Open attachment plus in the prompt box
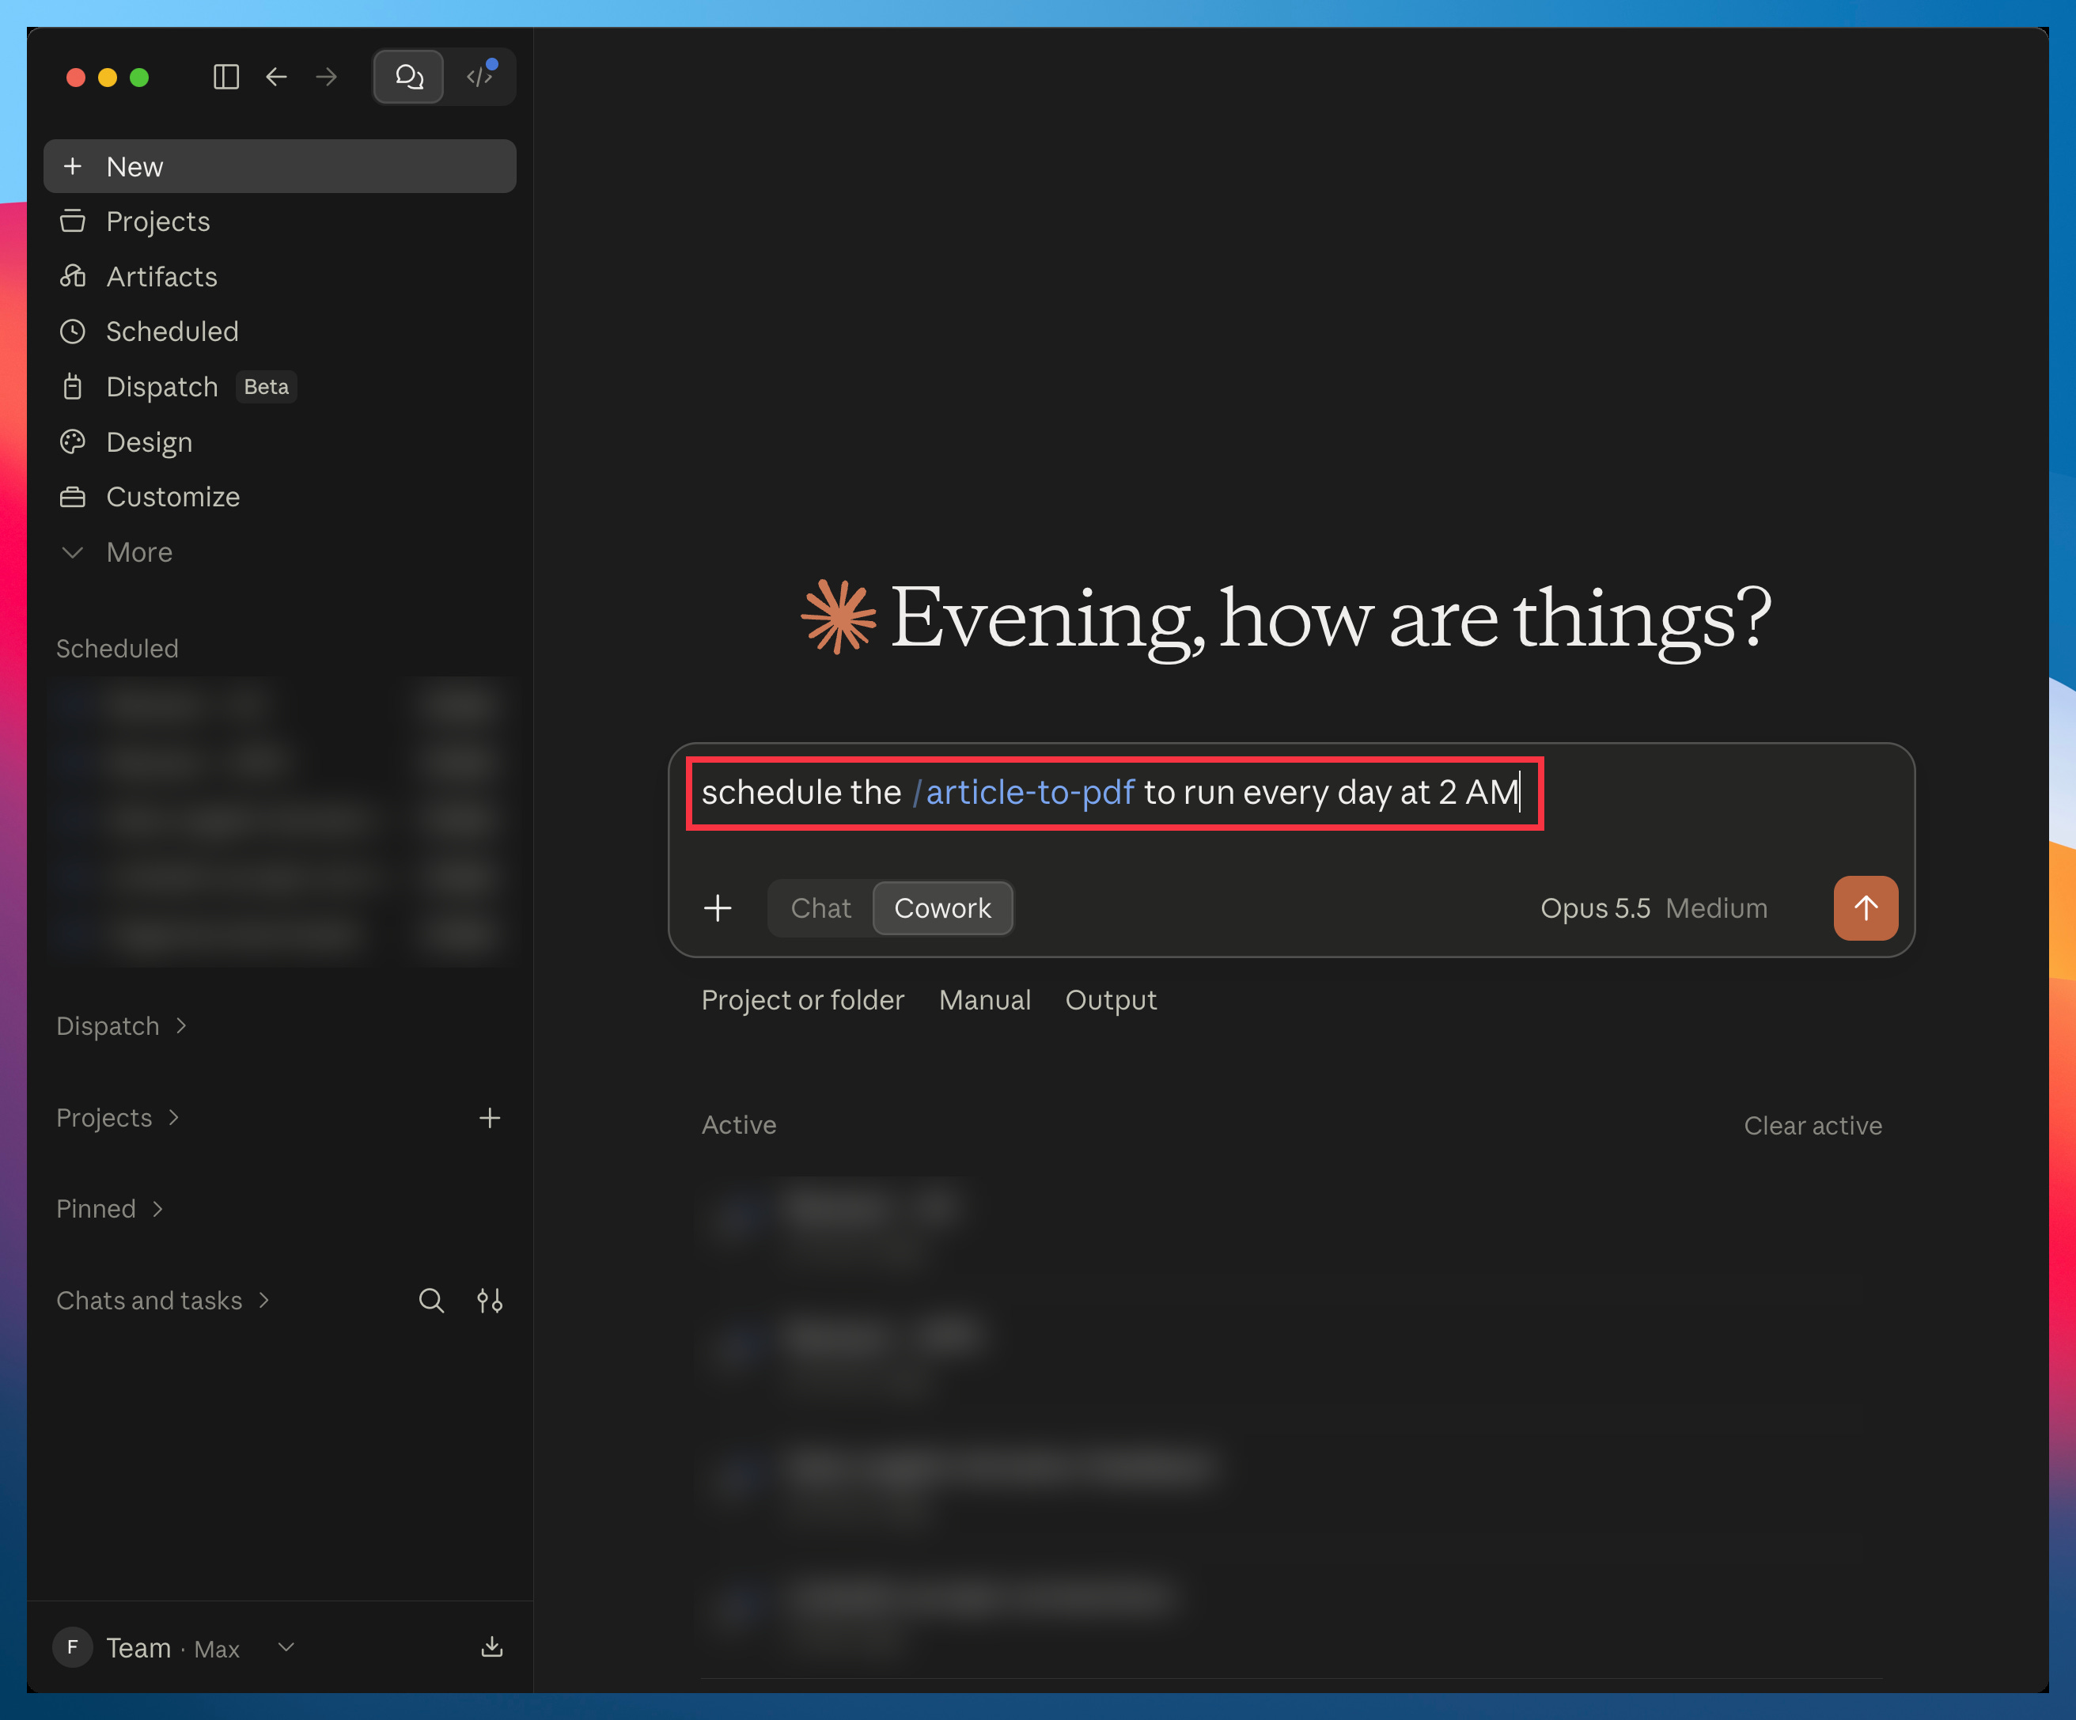 (718, 907)
